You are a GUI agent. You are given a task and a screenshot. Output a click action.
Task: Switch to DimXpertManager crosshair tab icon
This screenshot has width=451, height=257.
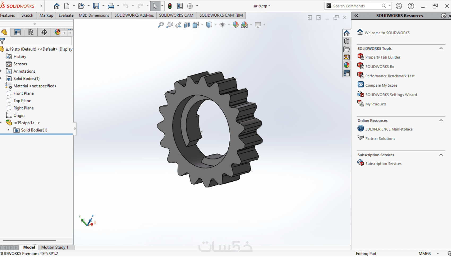44,32
